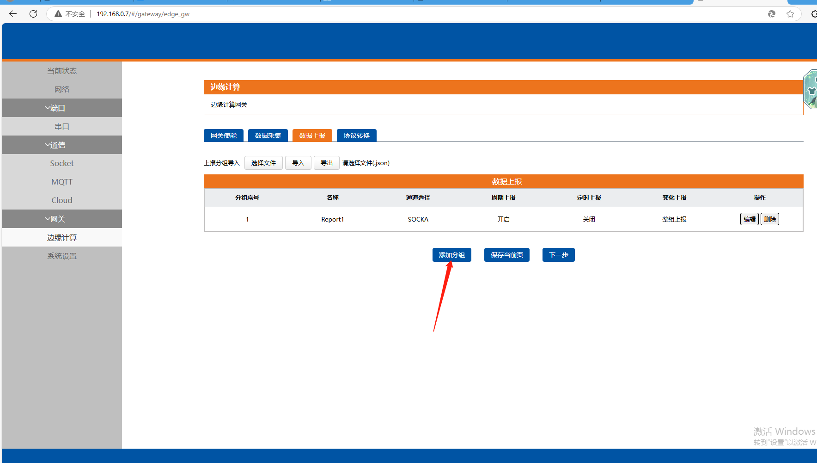817x463 pixels.
Task: Click the circular sync icon in the address bar
Action: click(x=772, y=14)
